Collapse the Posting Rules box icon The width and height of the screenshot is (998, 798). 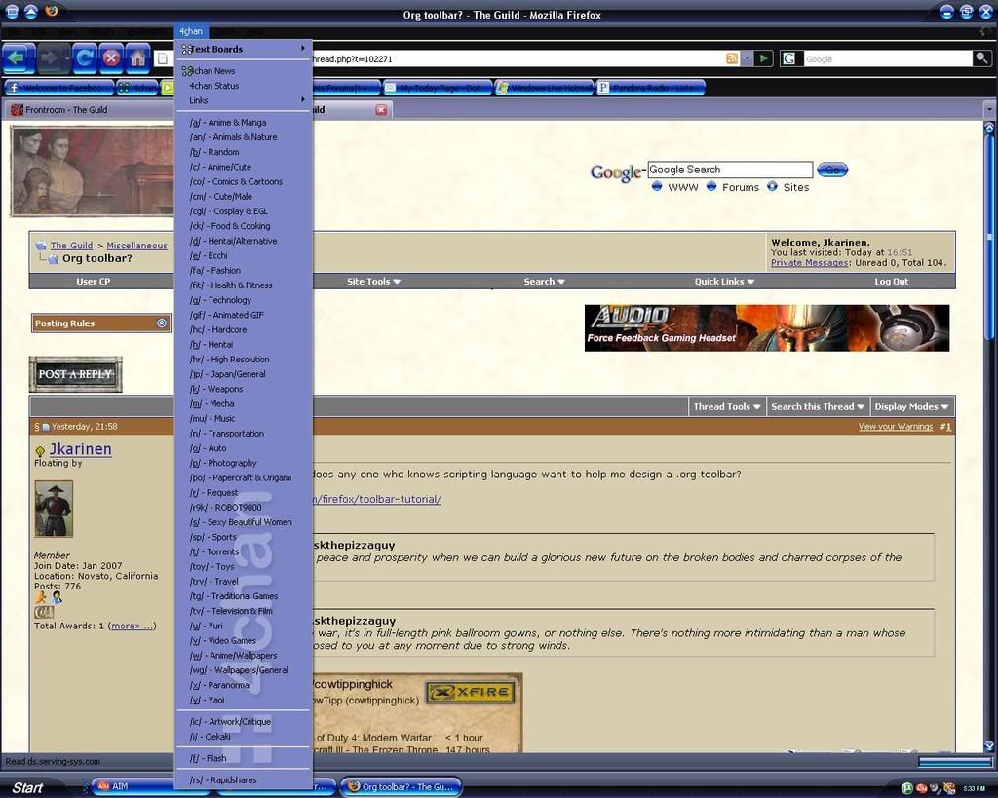tap(162, 323)
